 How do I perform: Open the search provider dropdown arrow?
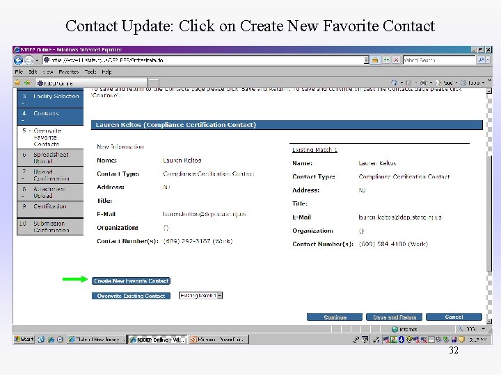point(488,60)
